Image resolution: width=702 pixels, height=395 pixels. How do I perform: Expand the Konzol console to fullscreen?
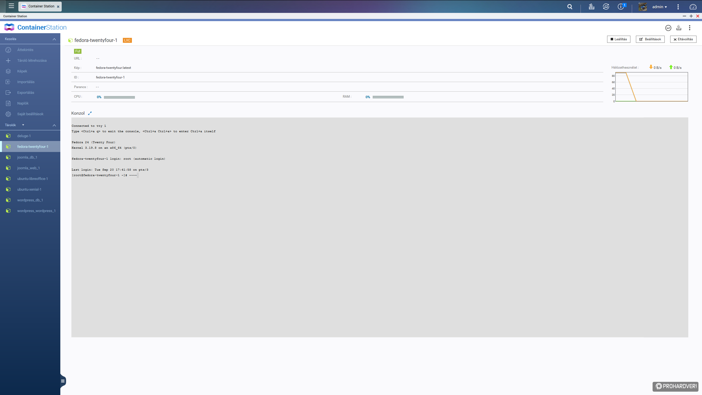coord(90,113)
